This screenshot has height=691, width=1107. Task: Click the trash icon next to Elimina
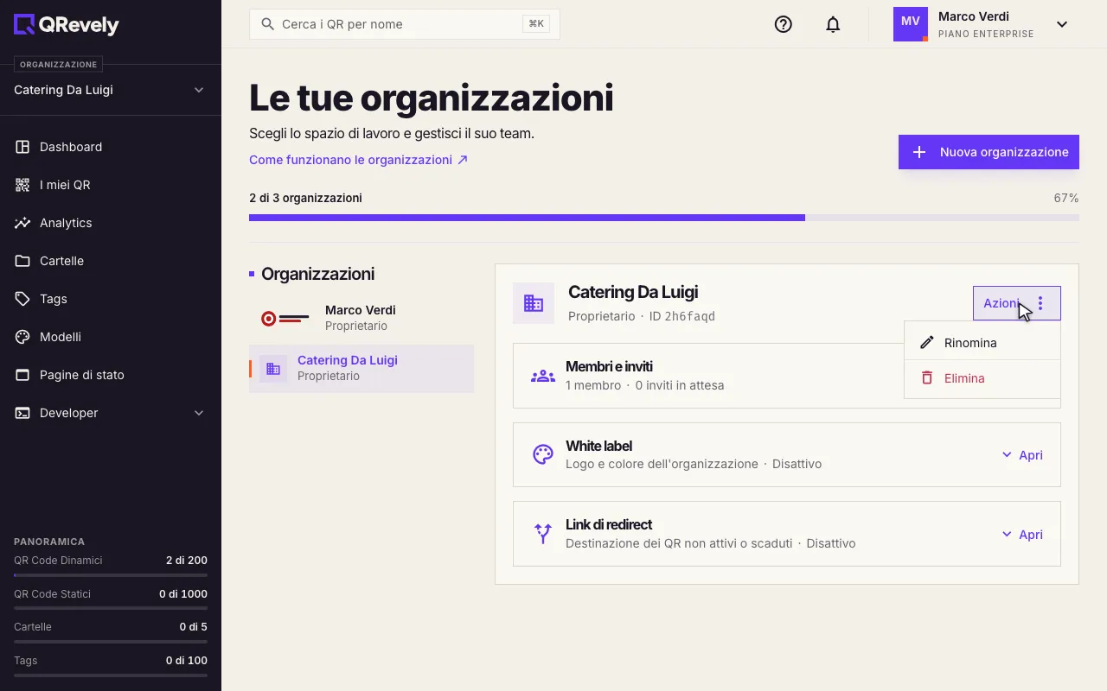click(927, 378)
